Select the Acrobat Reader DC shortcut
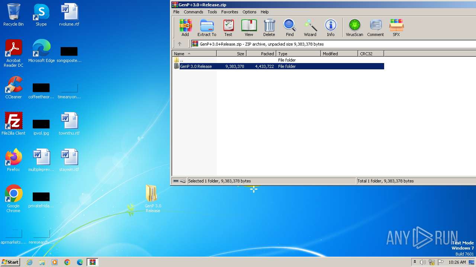476x267 pixels. (x=13, y=53)
